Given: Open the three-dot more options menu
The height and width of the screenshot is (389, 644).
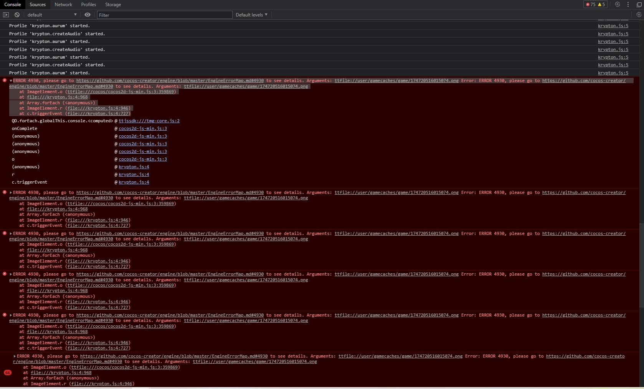Looking at the screenshot, I should click(628, 5).
